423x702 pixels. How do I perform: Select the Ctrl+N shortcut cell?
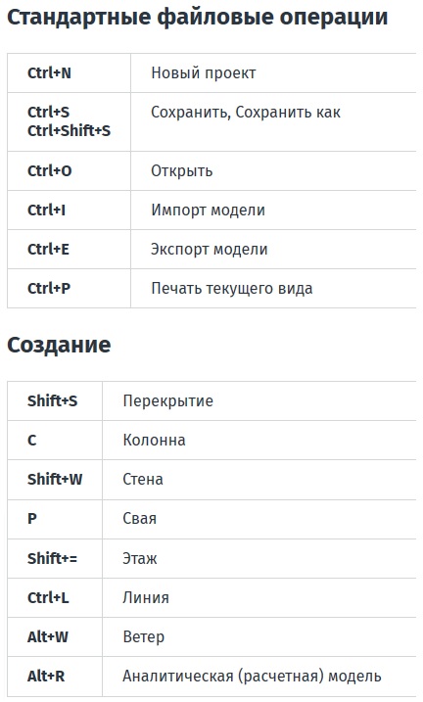coord(69,73)
